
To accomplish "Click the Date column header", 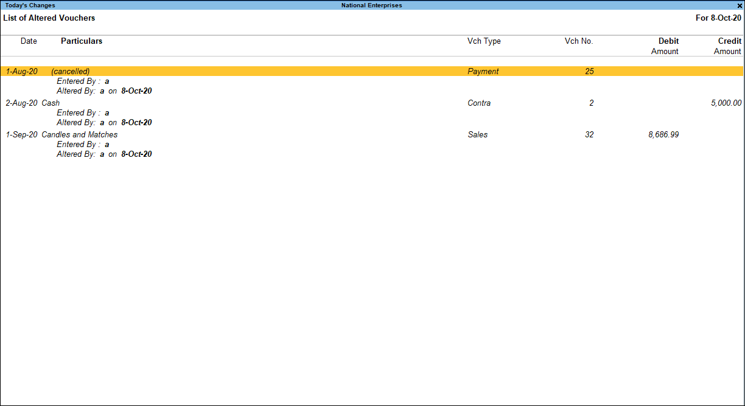I will coord(29,41).
